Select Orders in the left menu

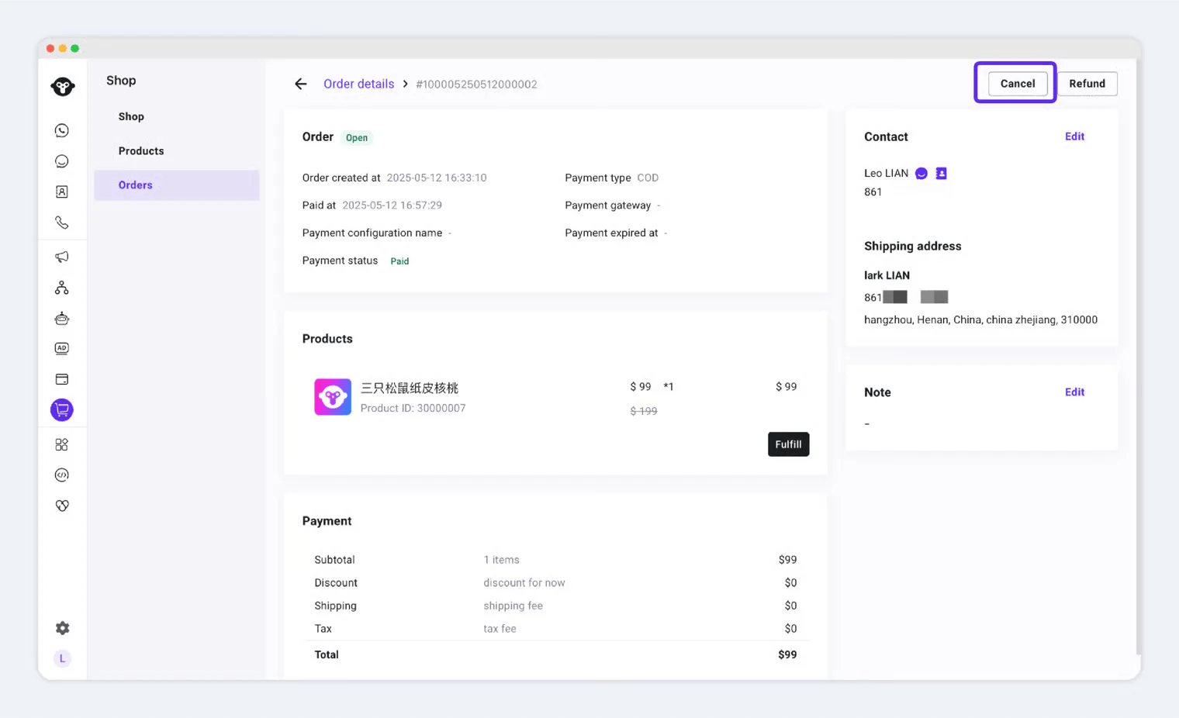pos(177,185)
